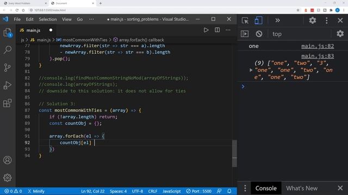The image size is (348, 195).
Task: Click the editor vertical scrollbar thumb
Action: coord(234,153)
